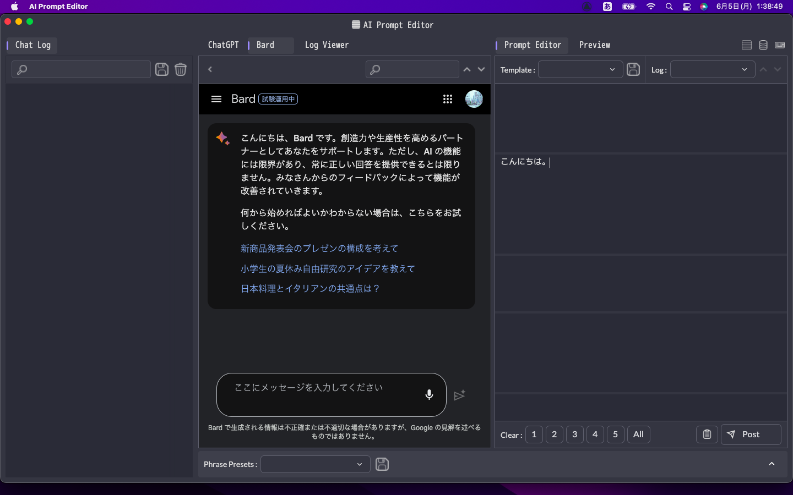The image size is (793, 495).
Task: Click the Post button
Action: [751, 435]
